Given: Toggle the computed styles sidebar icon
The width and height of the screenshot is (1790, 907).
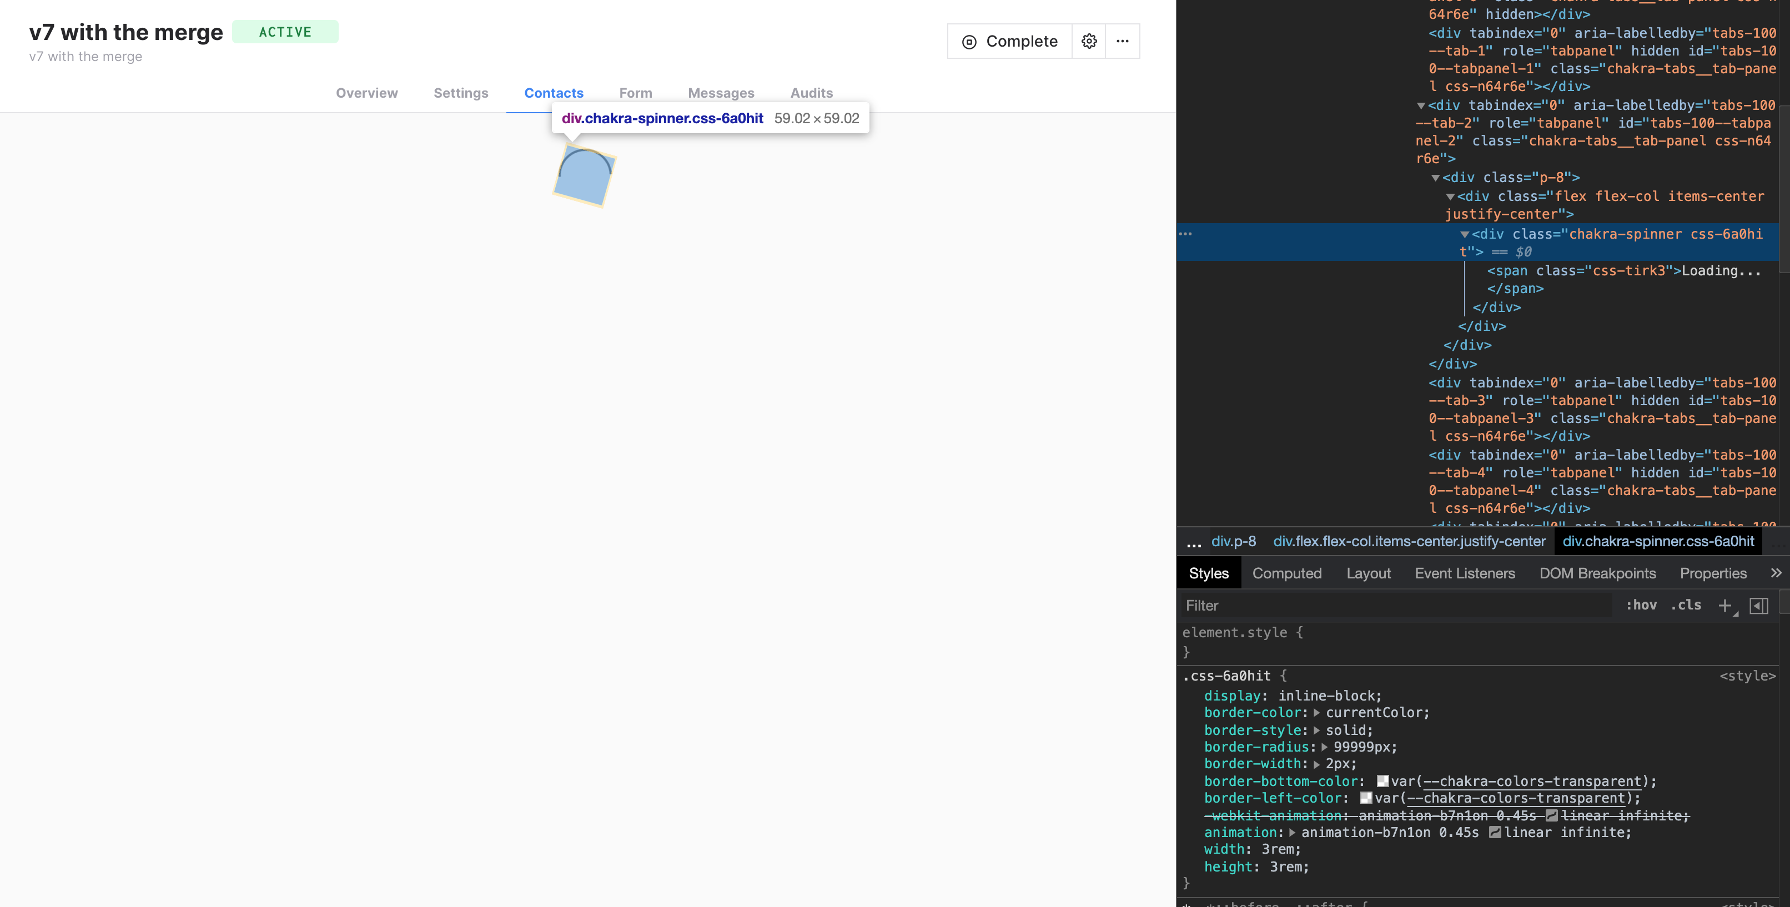Looking at the screenshot, I should click(x=1759, y=606).
